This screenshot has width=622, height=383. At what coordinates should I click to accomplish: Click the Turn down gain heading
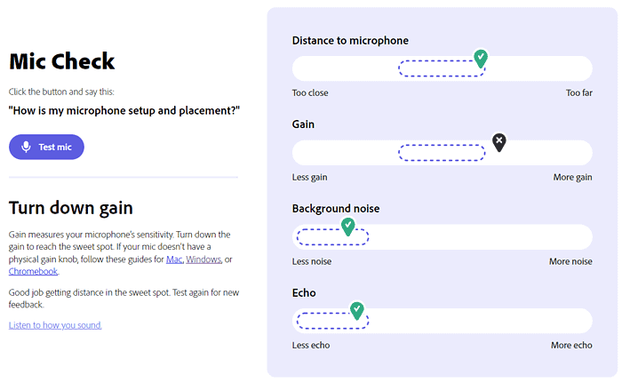(x=71, y=208)
